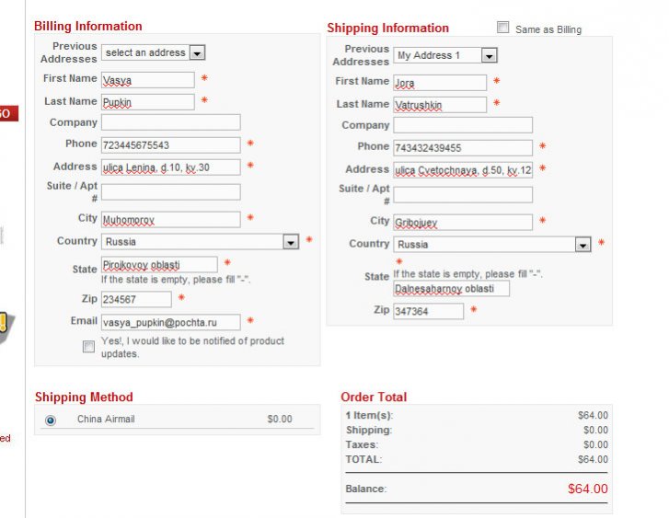Open billing Previous Addresses dropdown
This screenshot has width=669, height=518.
tap(153, 53)
